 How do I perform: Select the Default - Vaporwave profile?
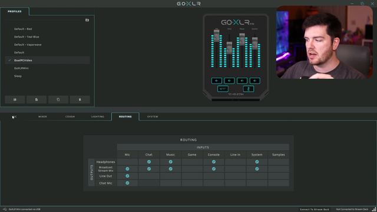click(x=47, y=45)
